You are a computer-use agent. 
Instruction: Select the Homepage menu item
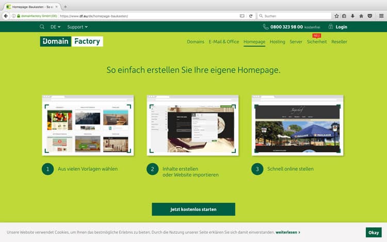[254, 42]
